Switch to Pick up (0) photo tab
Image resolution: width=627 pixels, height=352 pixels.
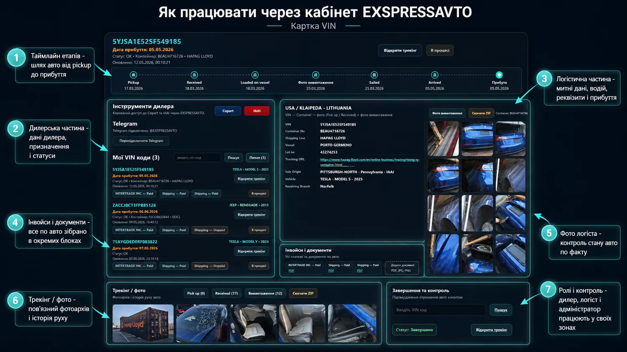coord(196,294)
